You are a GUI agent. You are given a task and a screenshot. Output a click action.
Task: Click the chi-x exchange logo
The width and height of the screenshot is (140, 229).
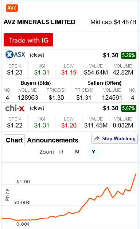click(15, 108)
